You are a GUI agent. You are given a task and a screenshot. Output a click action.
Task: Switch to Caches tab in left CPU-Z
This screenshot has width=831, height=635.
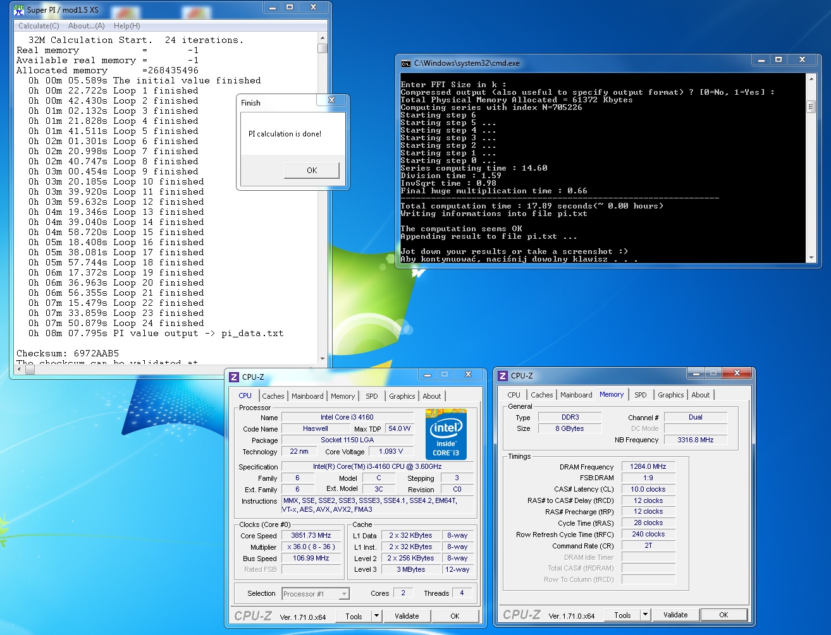273,396
